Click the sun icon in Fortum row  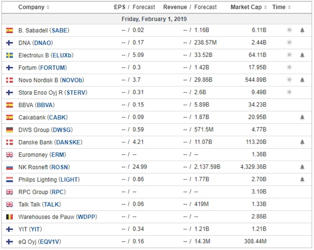click(289, 68)
